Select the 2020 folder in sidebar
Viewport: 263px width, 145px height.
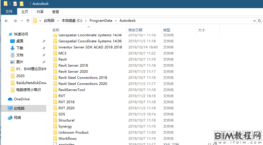(20, 76)
